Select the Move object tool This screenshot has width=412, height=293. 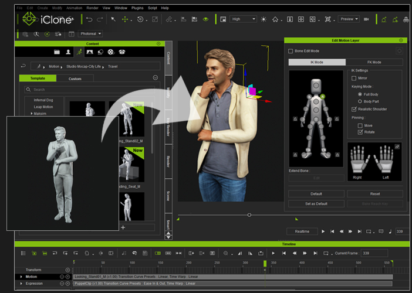click(x=125, y=19)
